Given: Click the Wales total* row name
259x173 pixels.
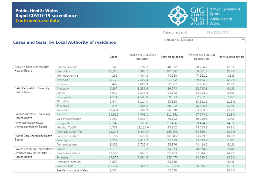Looking at the screenshot, I should pyautogui.click(x=65, y=166).
